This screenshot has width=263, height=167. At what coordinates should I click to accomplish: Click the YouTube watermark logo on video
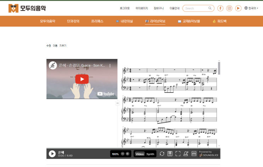point(106,94)
